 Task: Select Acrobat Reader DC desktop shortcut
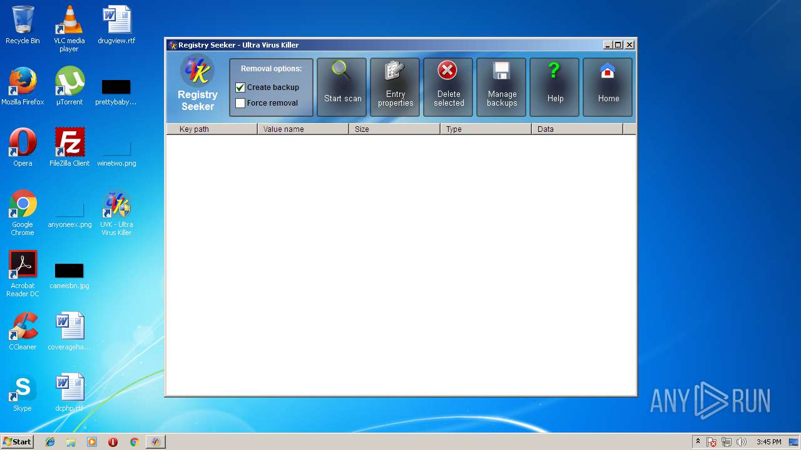click(23, 274)
